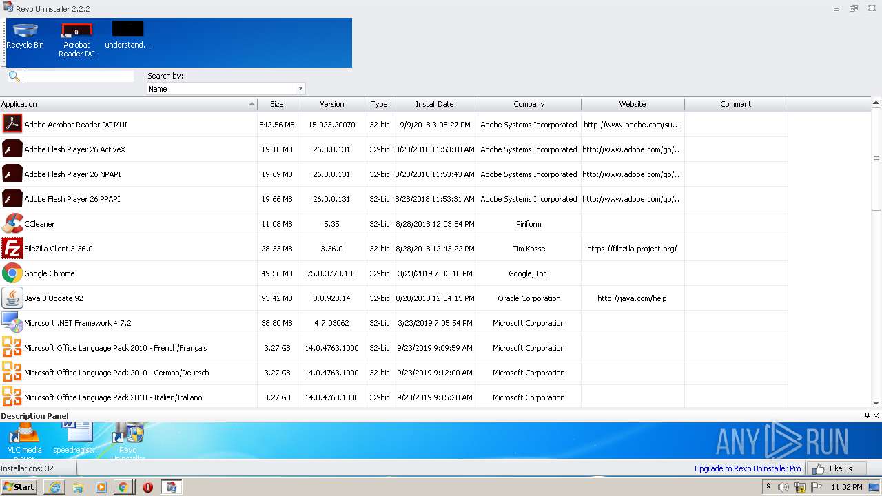
Task: Click the https://filezilla-project.org/ website cell
Action: 632,249
